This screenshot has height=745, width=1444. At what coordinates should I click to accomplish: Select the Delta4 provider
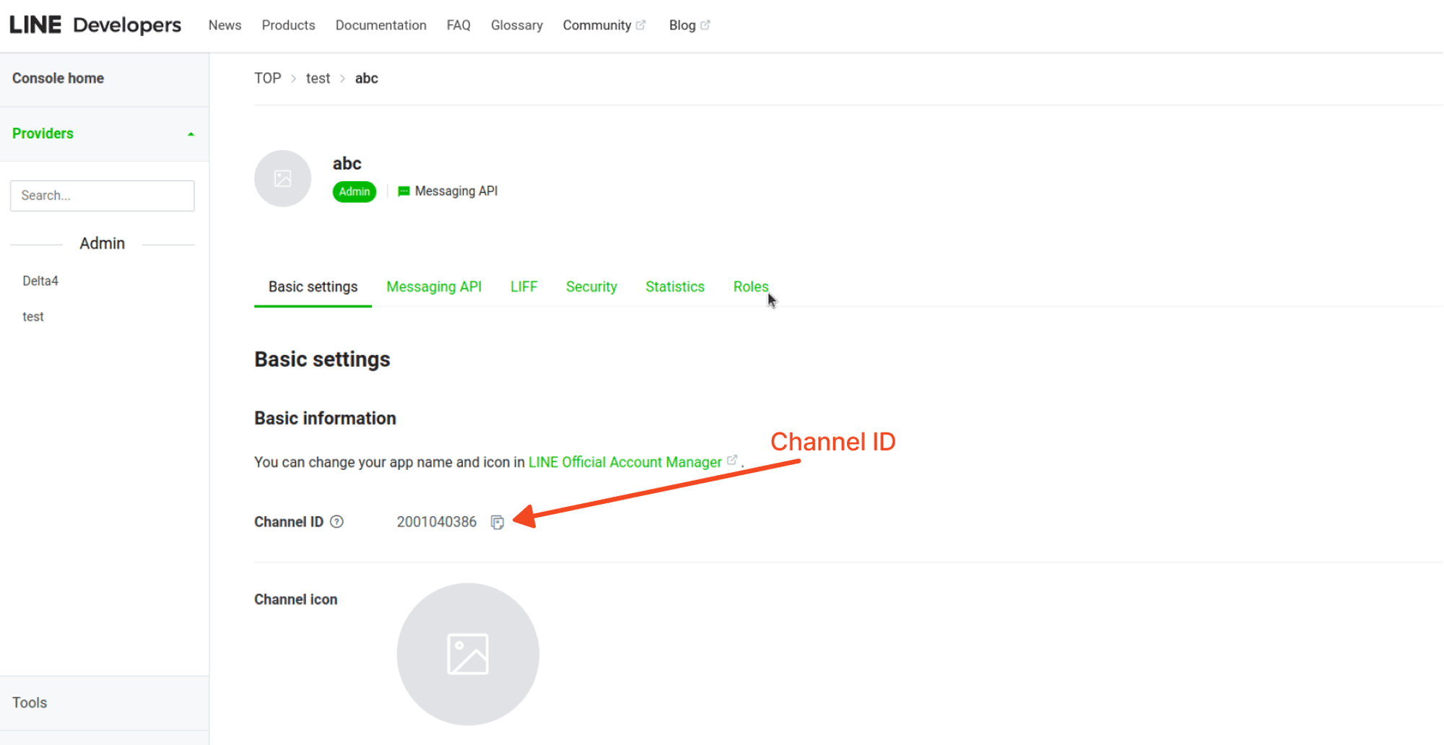point(40,281)
